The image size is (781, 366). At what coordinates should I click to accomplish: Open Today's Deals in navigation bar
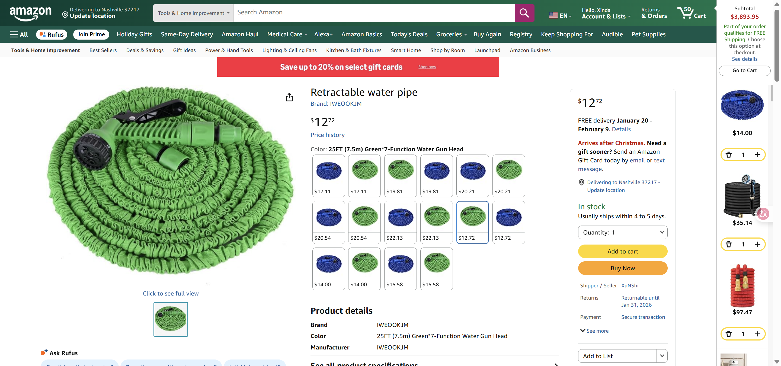409,34
